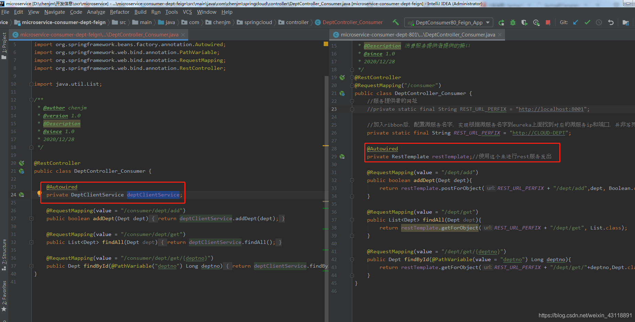The height and width of the screenshot is (322, 635).
Task: Open the Refactor menu
Action: tap(120, 12)
